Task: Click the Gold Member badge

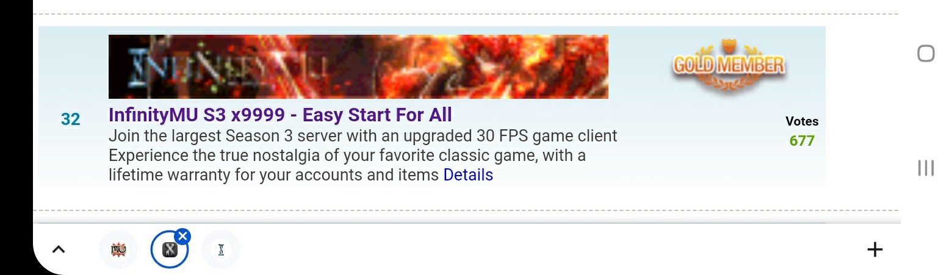Action: 728,66
